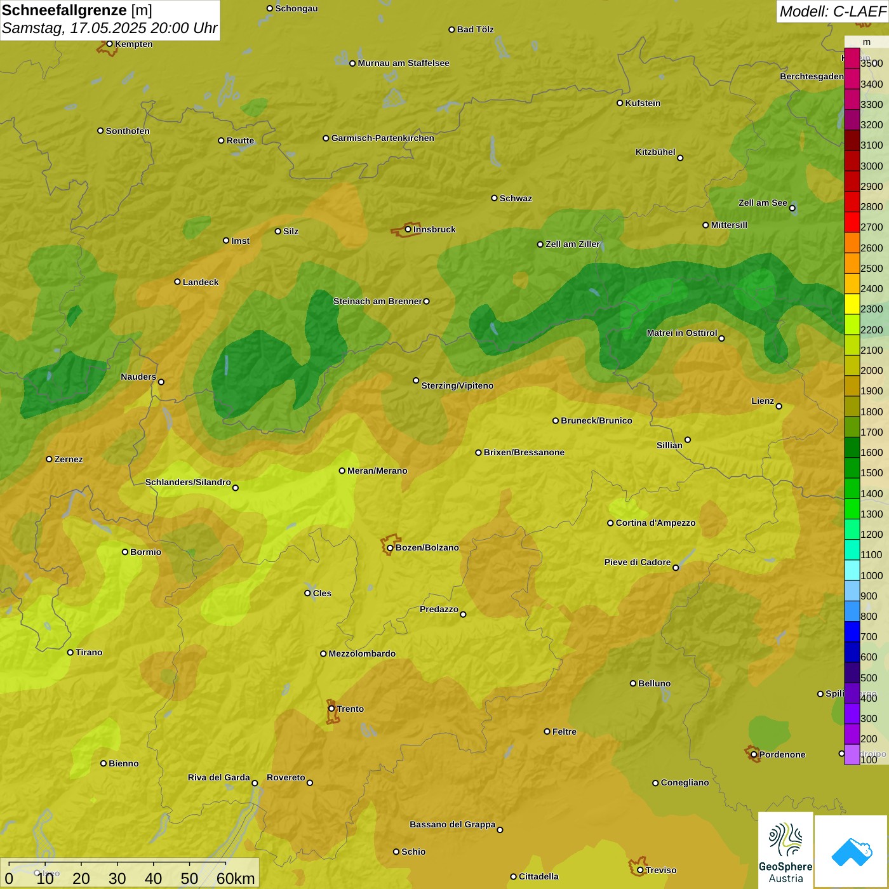The image size is (889, 889).
Task: Click the Modell: C-LAEF label
Action: pyautogui.click(x=832, y=11)
